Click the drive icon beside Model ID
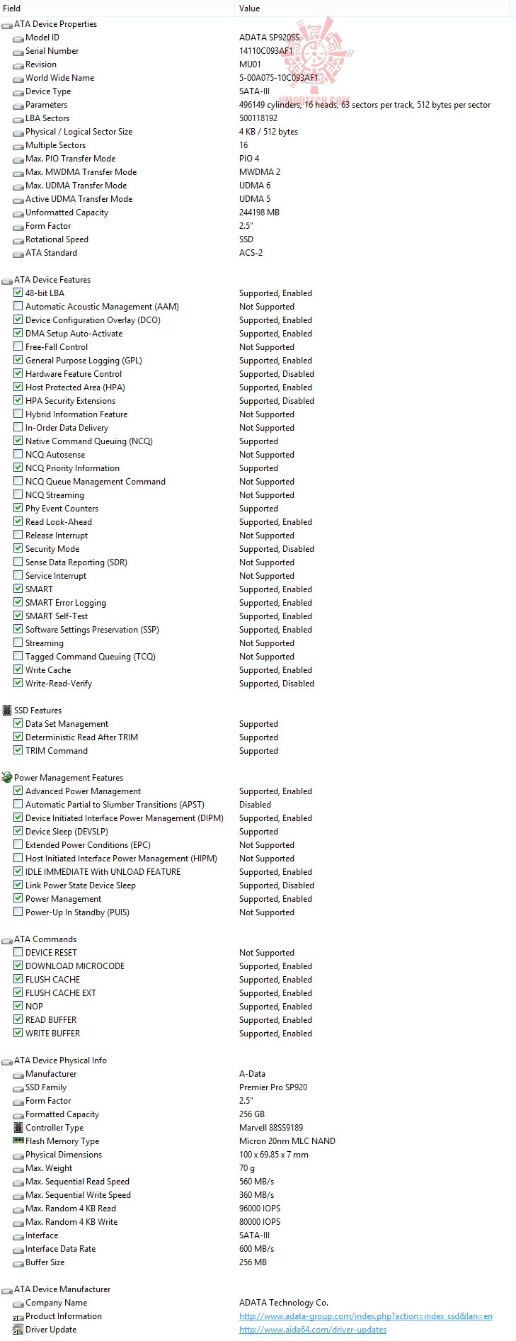516x1341 pixels. click(18, 38)
